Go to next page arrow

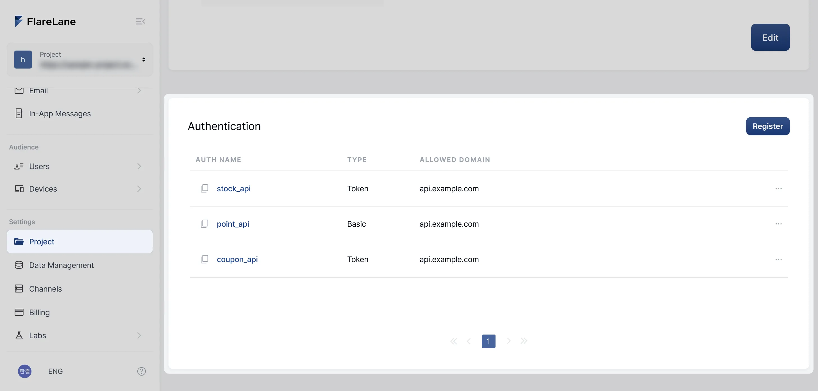tap(508, 341)
